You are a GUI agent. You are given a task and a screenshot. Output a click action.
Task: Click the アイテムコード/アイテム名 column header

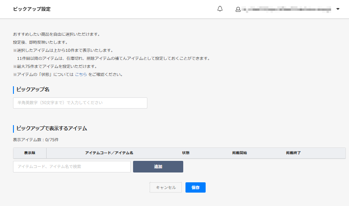pos(109,153)
